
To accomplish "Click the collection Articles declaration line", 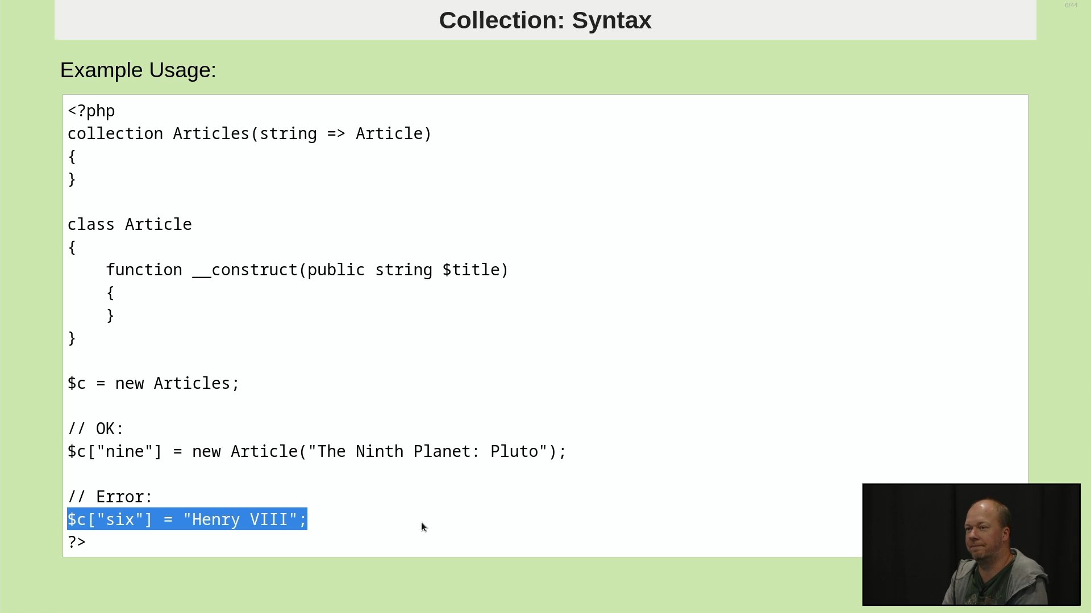I will (249, 134).
